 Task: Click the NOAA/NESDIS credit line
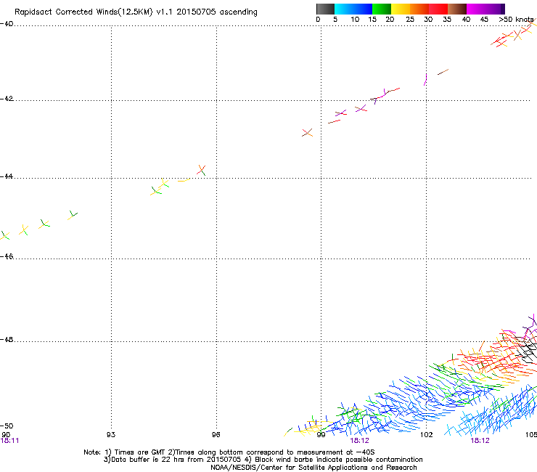click(313, 468)
